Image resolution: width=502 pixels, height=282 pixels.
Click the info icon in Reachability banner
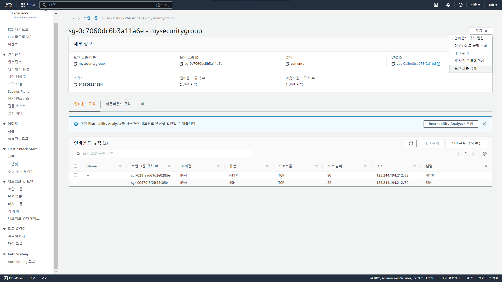tap(76, 124)
